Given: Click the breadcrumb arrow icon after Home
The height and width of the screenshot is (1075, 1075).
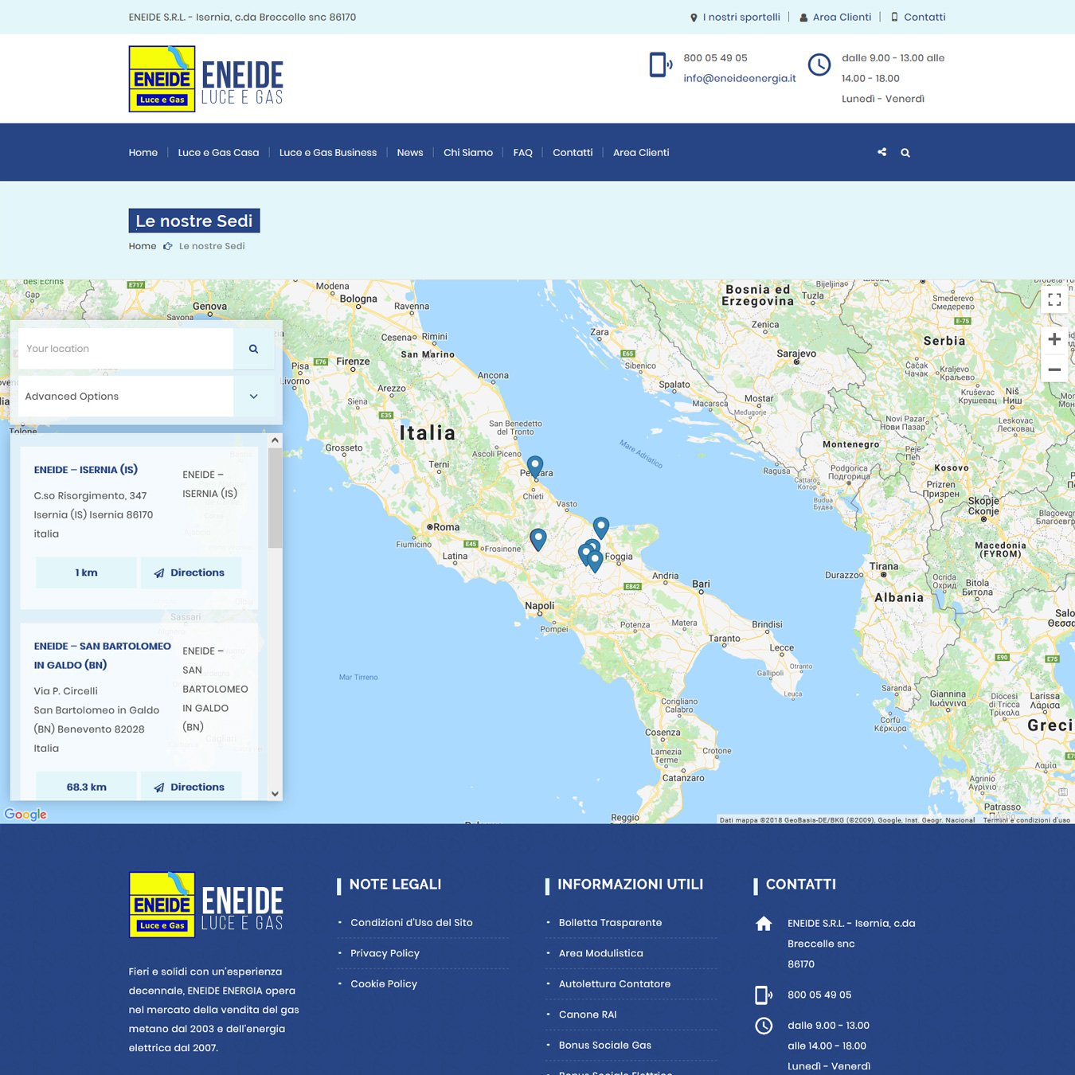Looking at the screenshot, I should tap(168, 246).
